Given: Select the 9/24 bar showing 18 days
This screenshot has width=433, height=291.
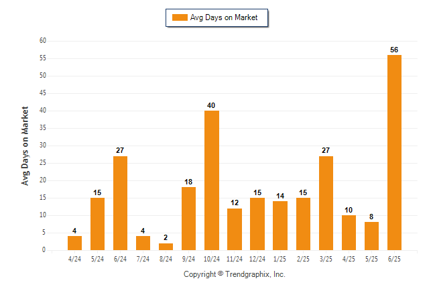Looking at the screenshot, I should pyautogui.click(x=188, y=219).
